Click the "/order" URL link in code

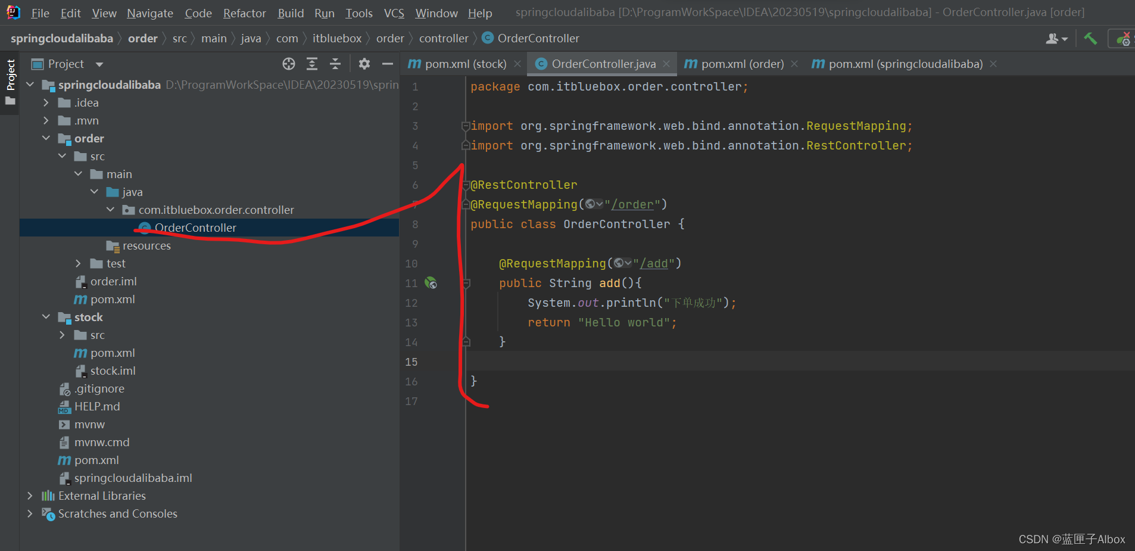[632, 204]
